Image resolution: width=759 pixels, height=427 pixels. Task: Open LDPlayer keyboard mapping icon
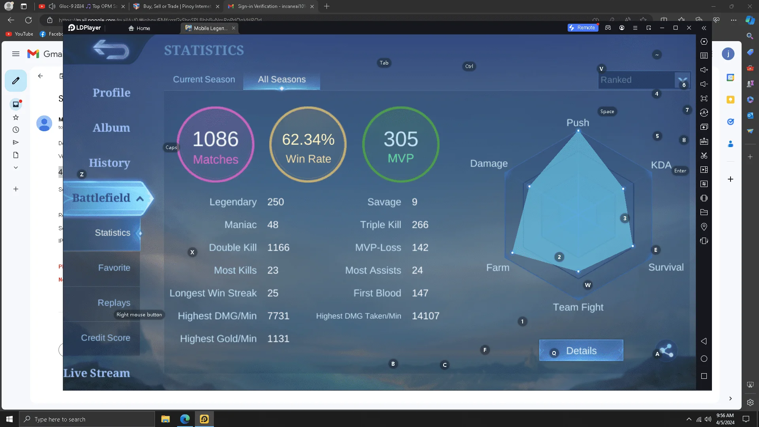(x=704, y=56)
